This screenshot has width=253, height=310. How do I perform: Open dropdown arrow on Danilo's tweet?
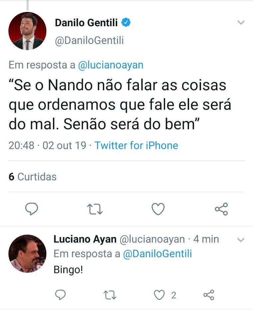[241, 23]
